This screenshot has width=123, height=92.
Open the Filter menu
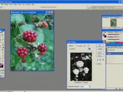[19, 4]
